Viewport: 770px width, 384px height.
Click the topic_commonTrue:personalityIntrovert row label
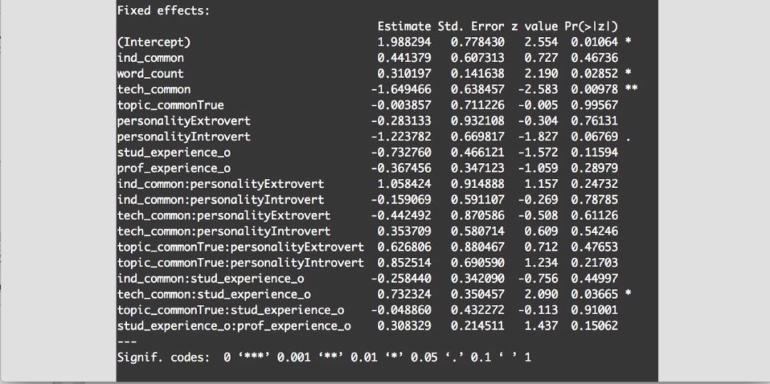[240, 263]
